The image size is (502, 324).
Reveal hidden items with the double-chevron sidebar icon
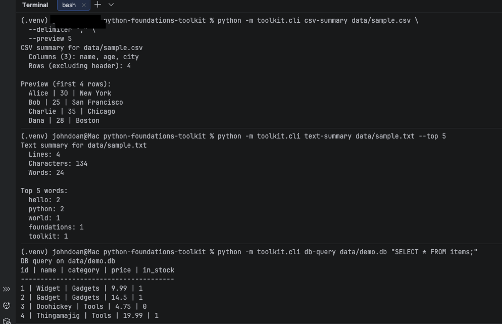pyautogui.click(x=7, y=289)
